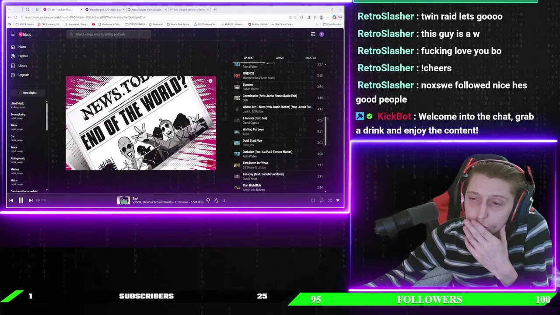Go back to the previous track
The height and width of the screenshot is (315, 560).
(x=11, y=200)
